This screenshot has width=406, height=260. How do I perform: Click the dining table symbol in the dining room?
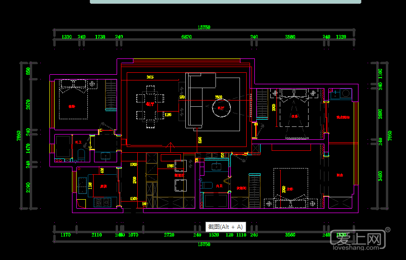click(150, 106)
